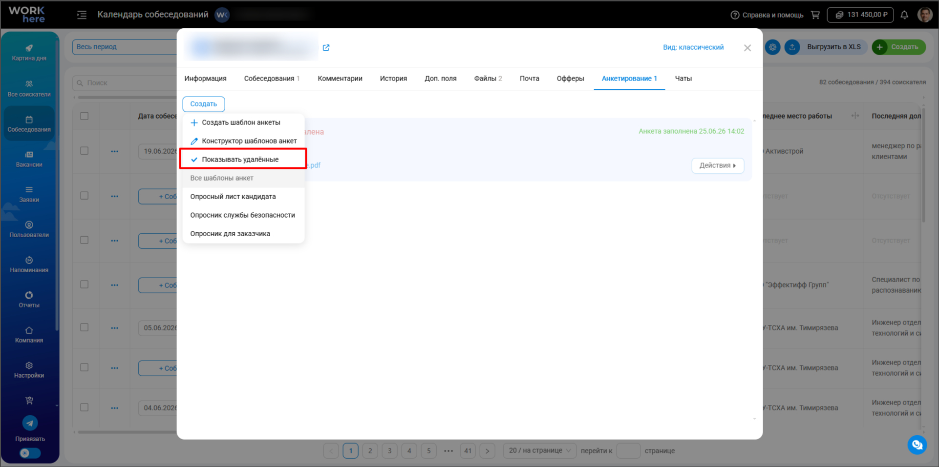Switch to Почта tab
The height and width of the screenshot is (467, 939).
pyautogui.click(x=529, y=79)
